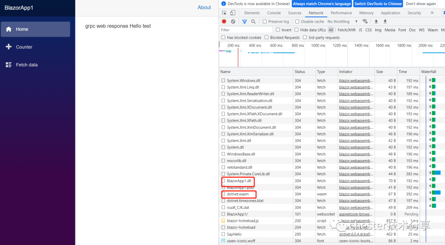Click the export HAR download icon
This screenshot has height=245, width=445.
tap(385, 21)
